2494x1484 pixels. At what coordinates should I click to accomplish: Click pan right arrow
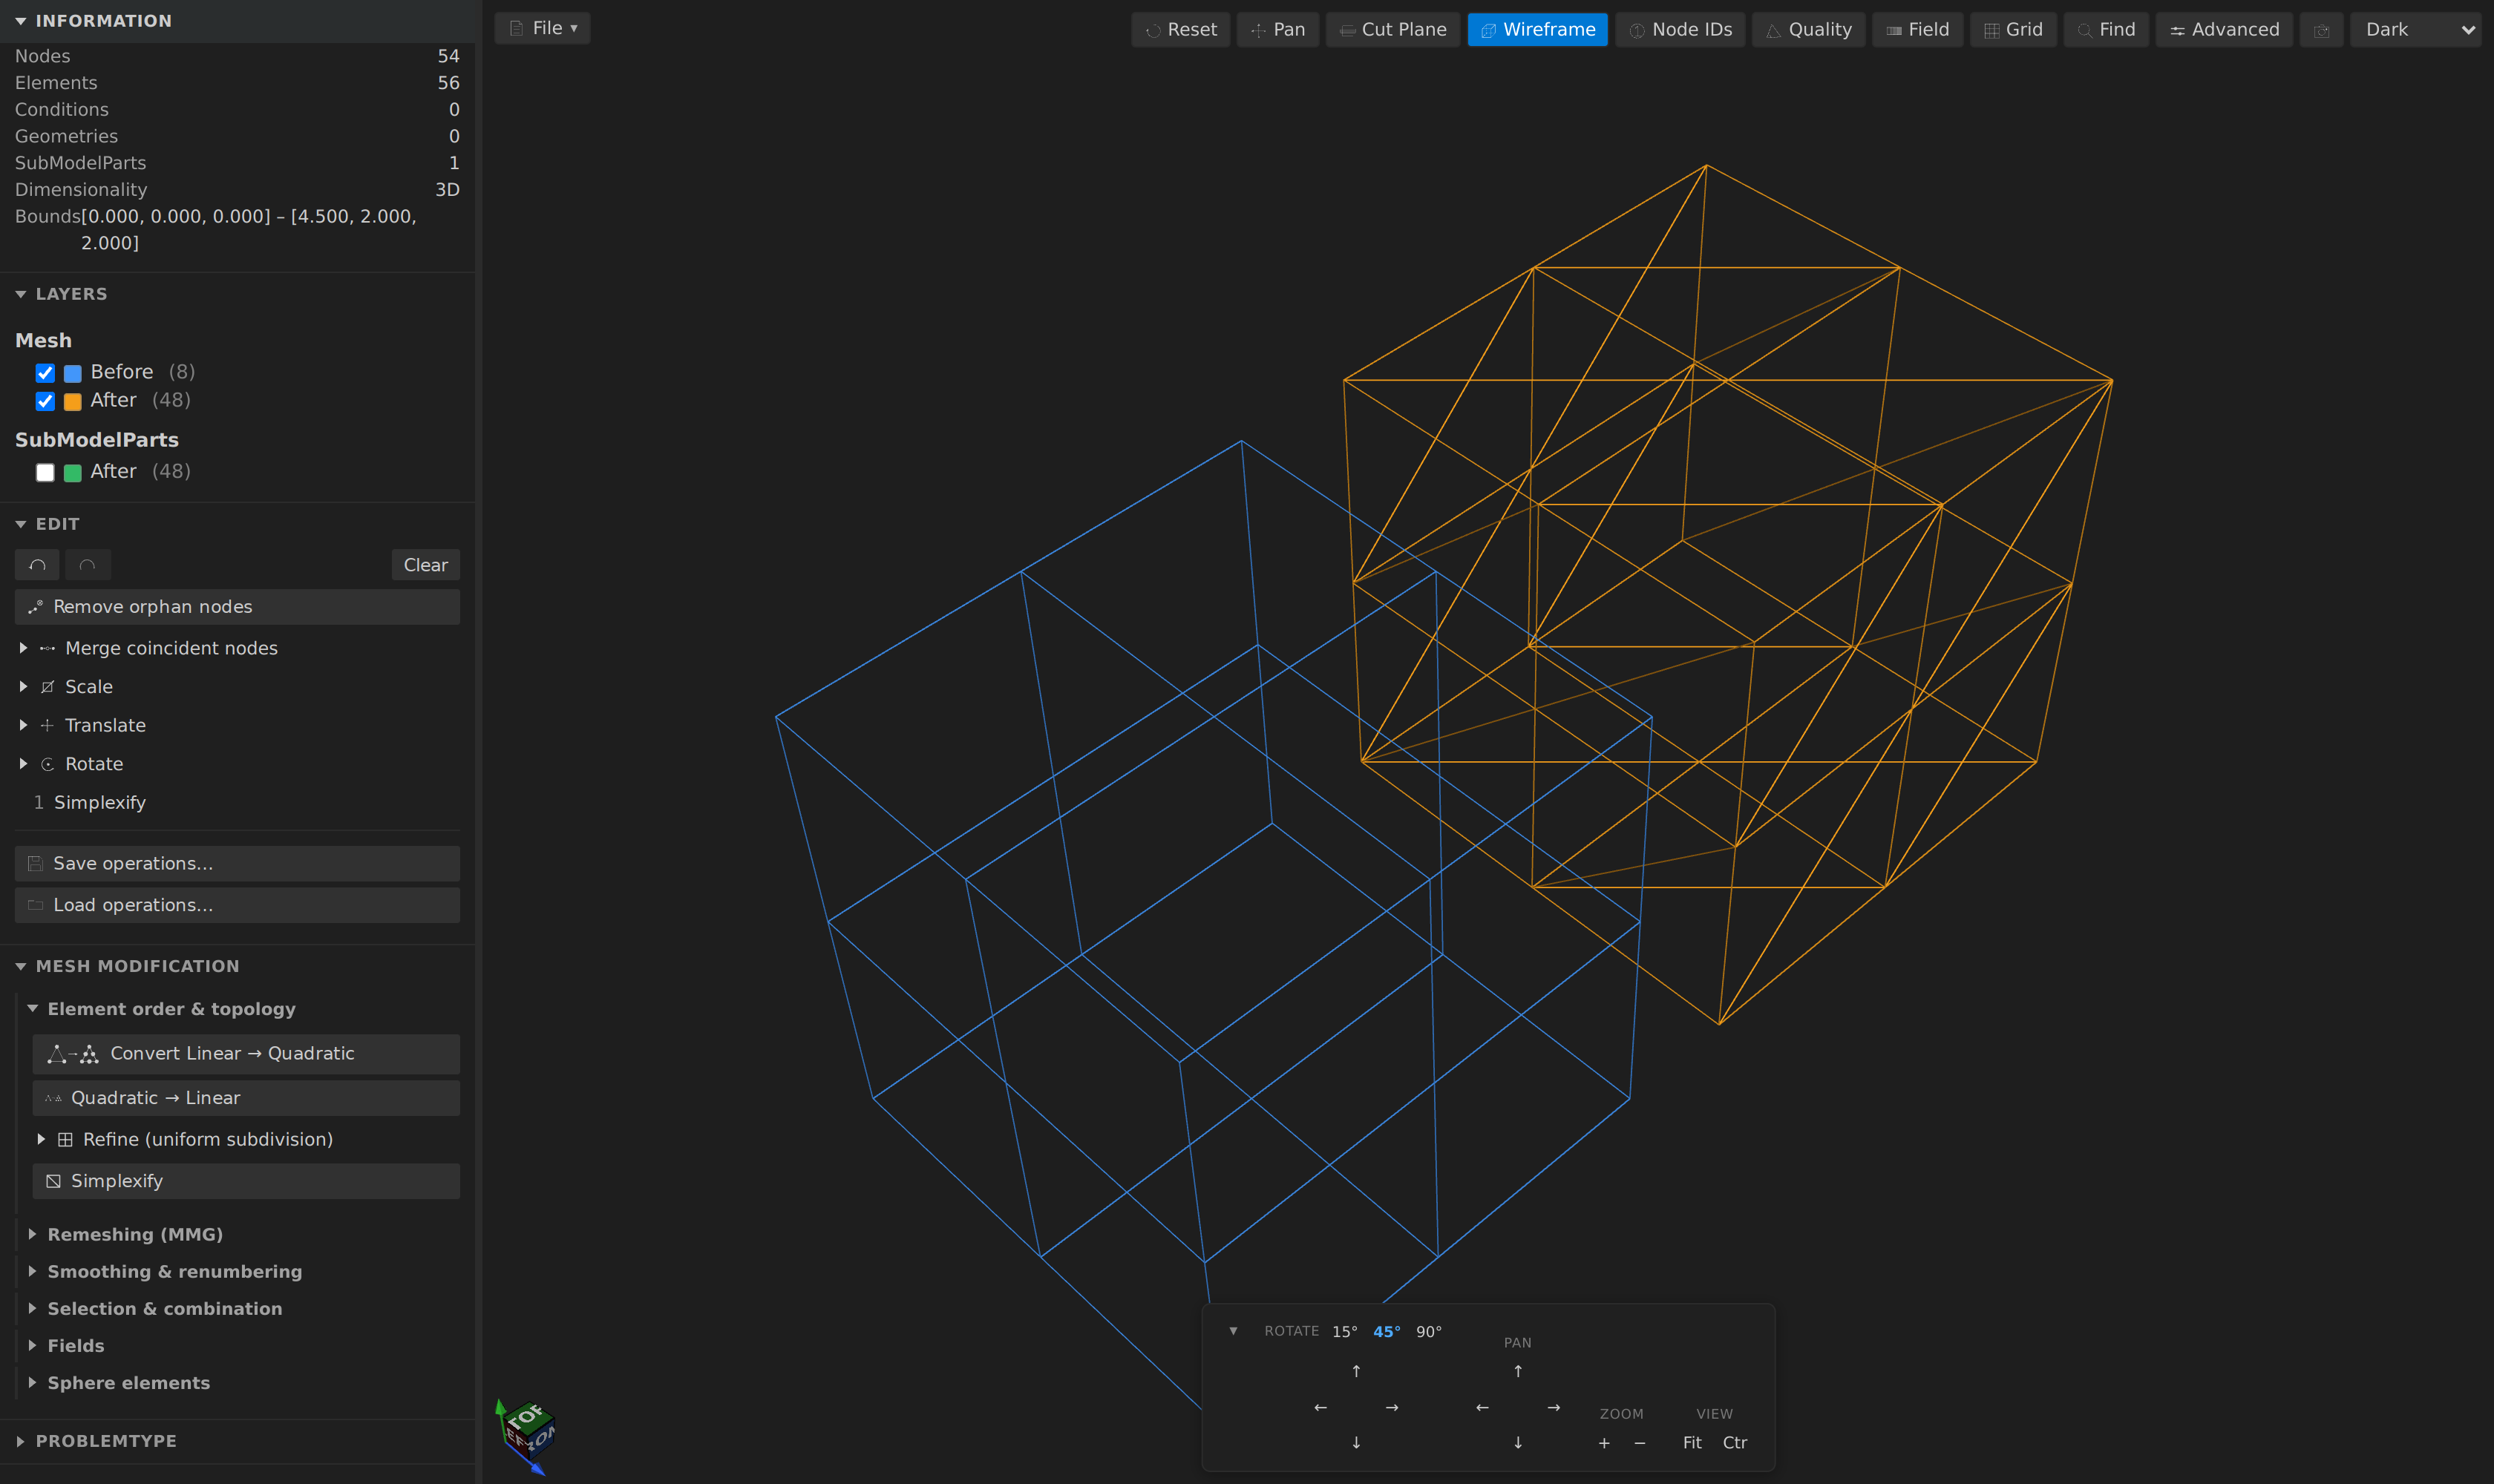[1554, 1407]
